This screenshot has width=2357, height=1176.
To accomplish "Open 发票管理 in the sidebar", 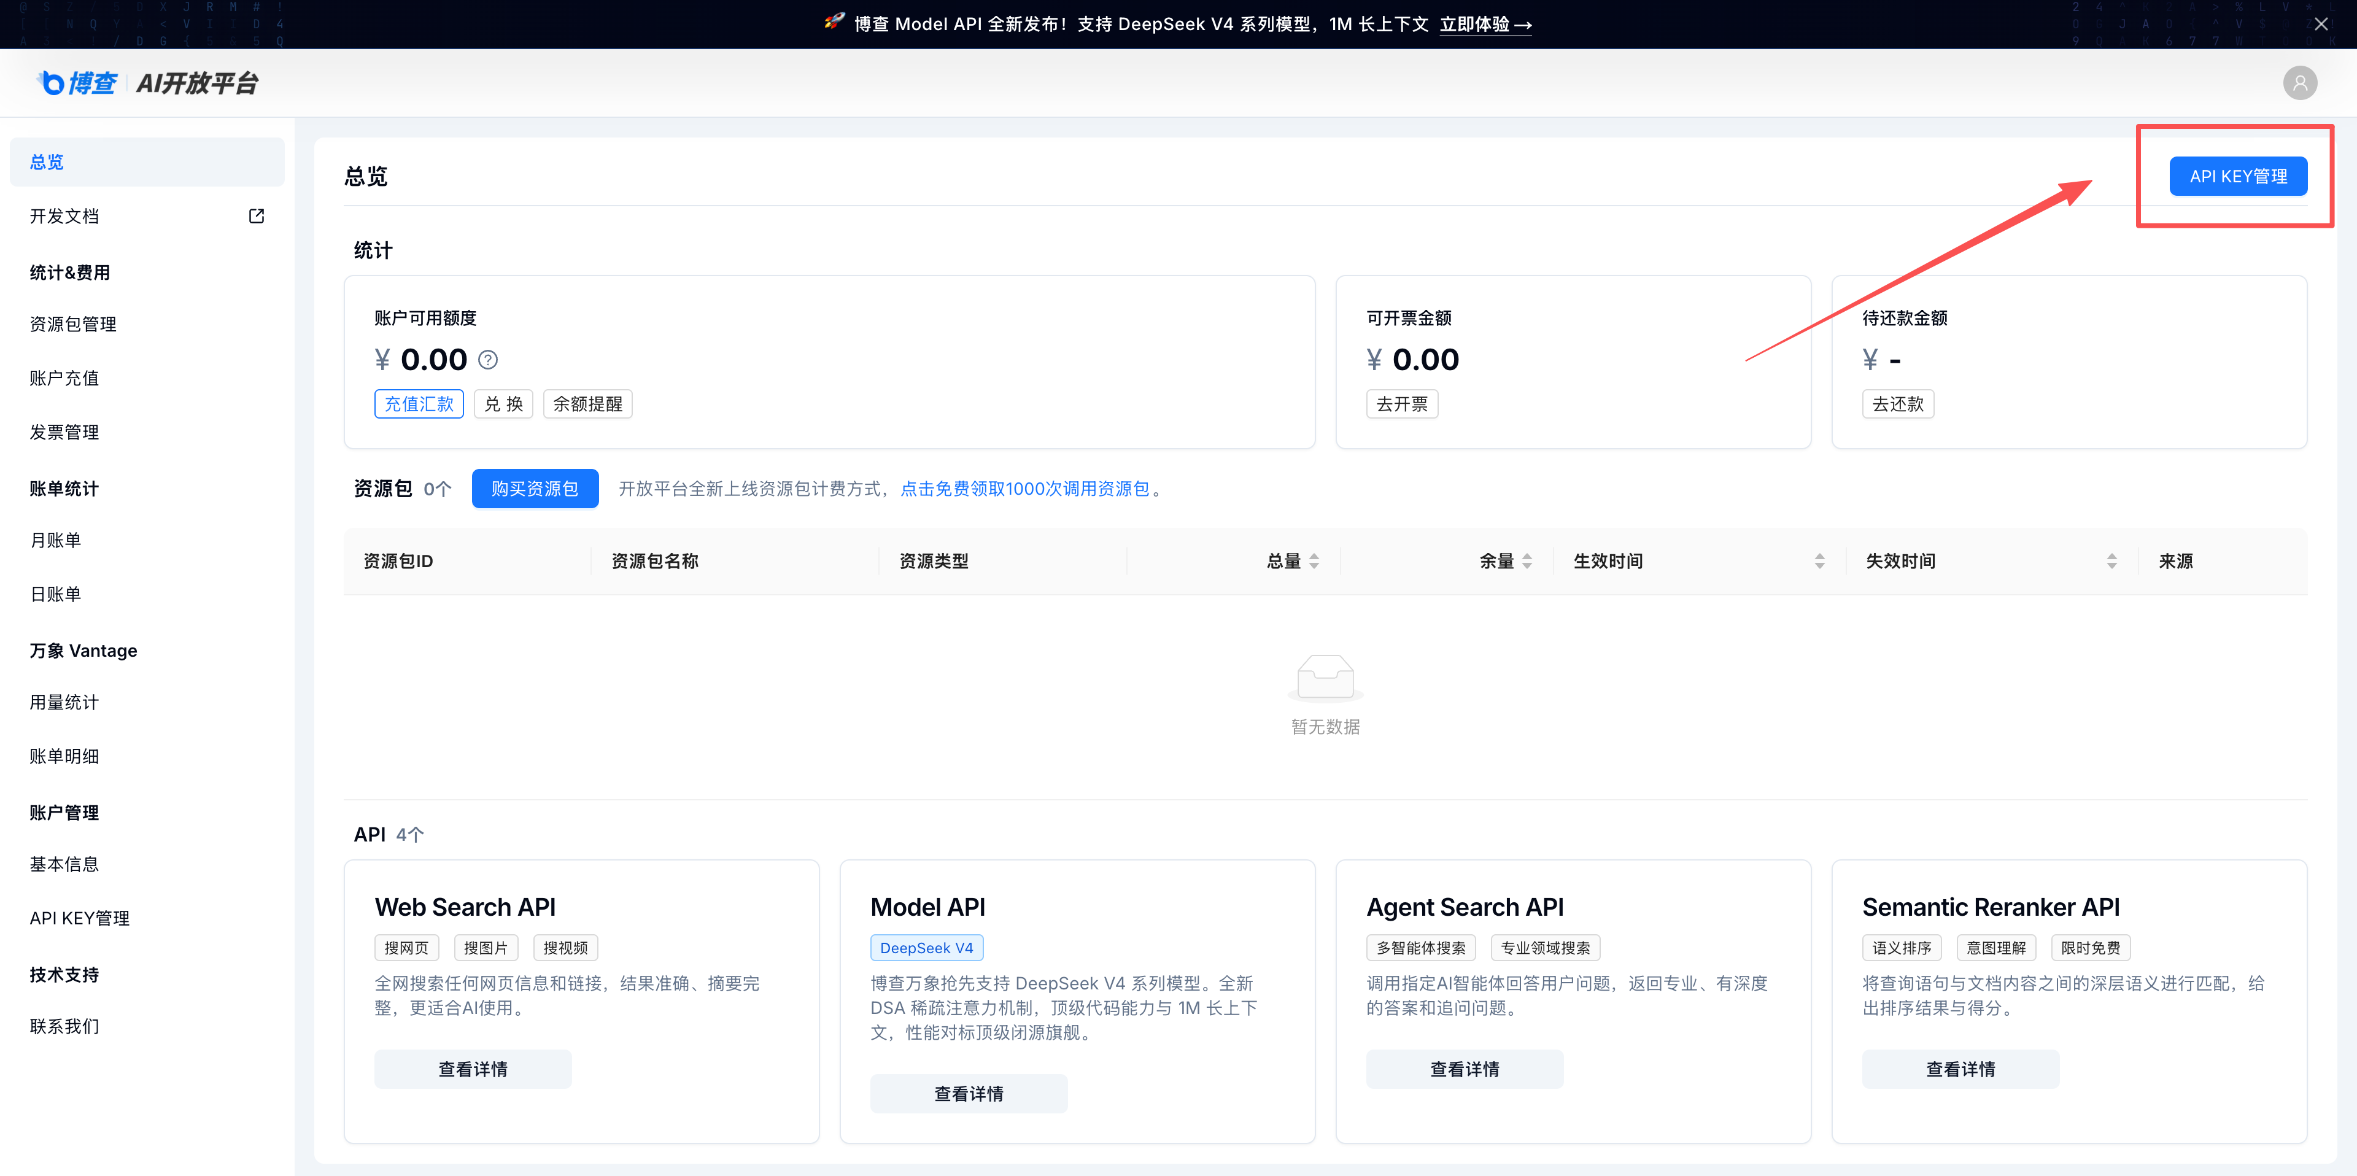I will tap(147, 432).
